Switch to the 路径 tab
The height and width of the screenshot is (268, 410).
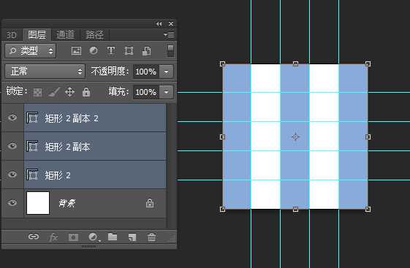(x=94, y=34)
